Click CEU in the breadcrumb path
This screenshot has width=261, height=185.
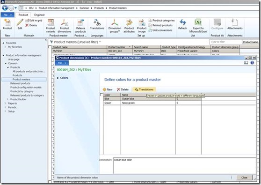pos(31,8)
